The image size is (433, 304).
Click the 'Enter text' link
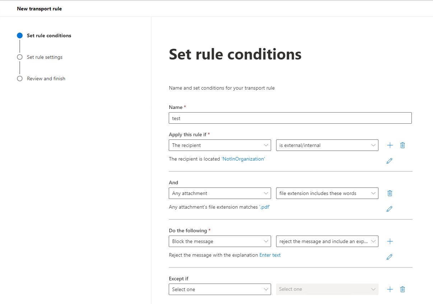(270, 255)
